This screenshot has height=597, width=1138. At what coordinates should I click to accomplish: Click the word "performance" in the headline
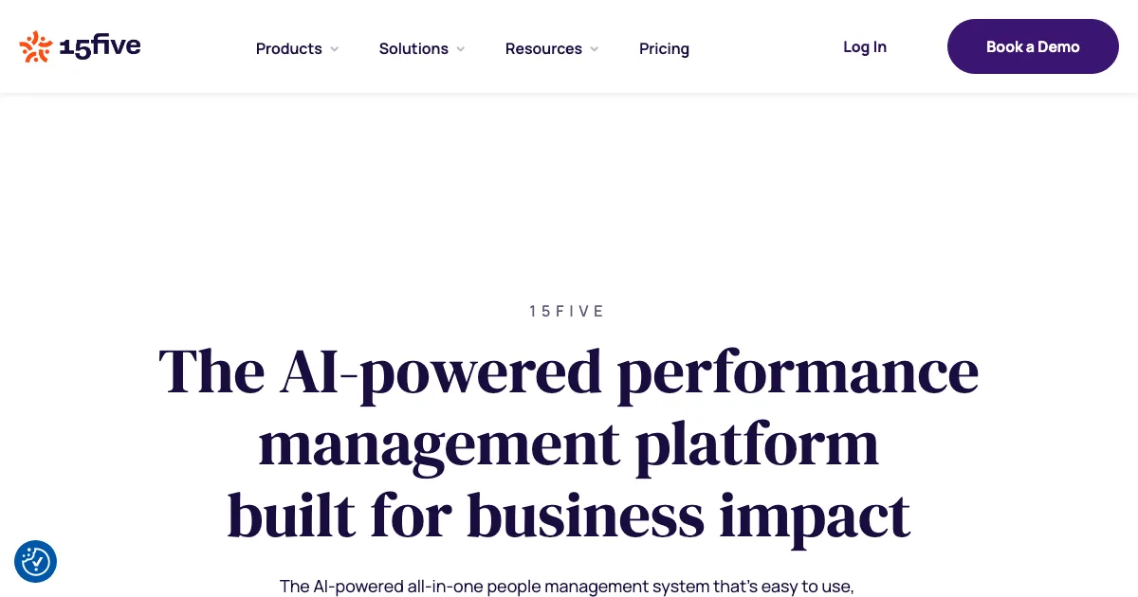click(x=798, y=372)
